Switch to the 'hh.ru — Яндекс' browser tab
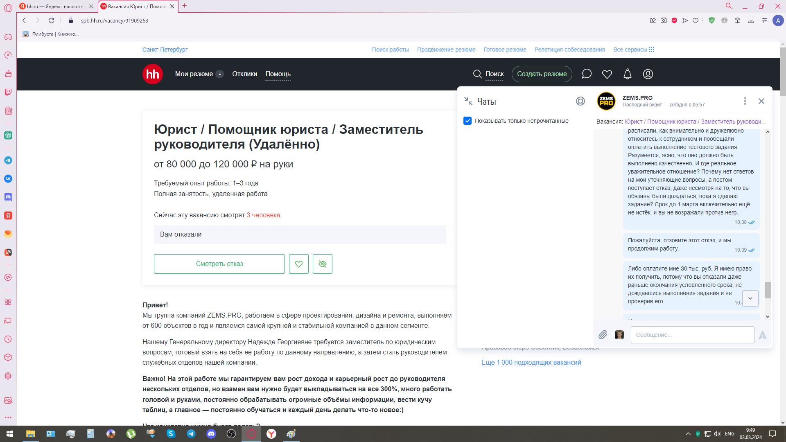Viewport: 786px width, 442px height. [56, 6]
